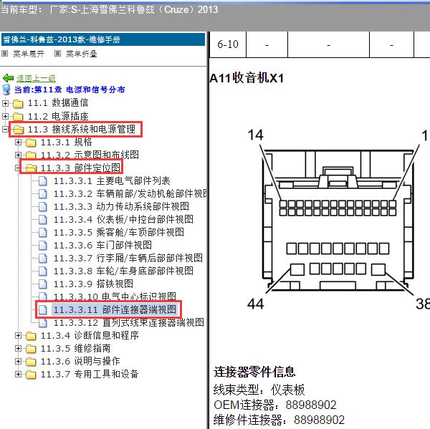Open 11.3.3.9 搭铁视图
430x429 pixels.
[93, 284]
